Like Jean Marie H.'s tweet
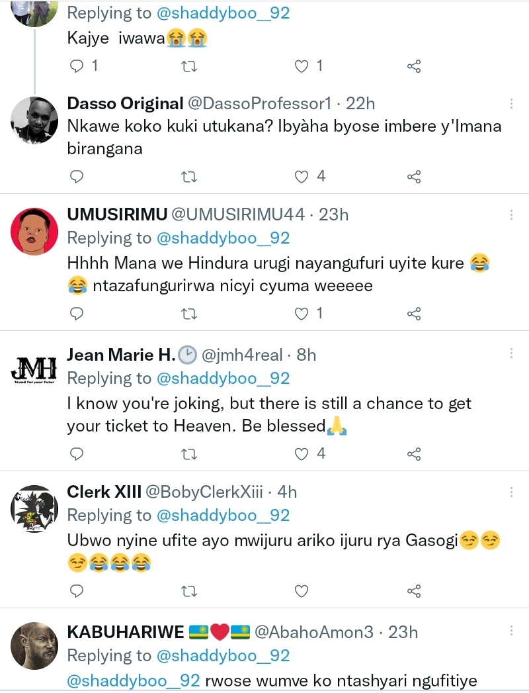This screenshot has height=693, width=529. click(302, 454)
